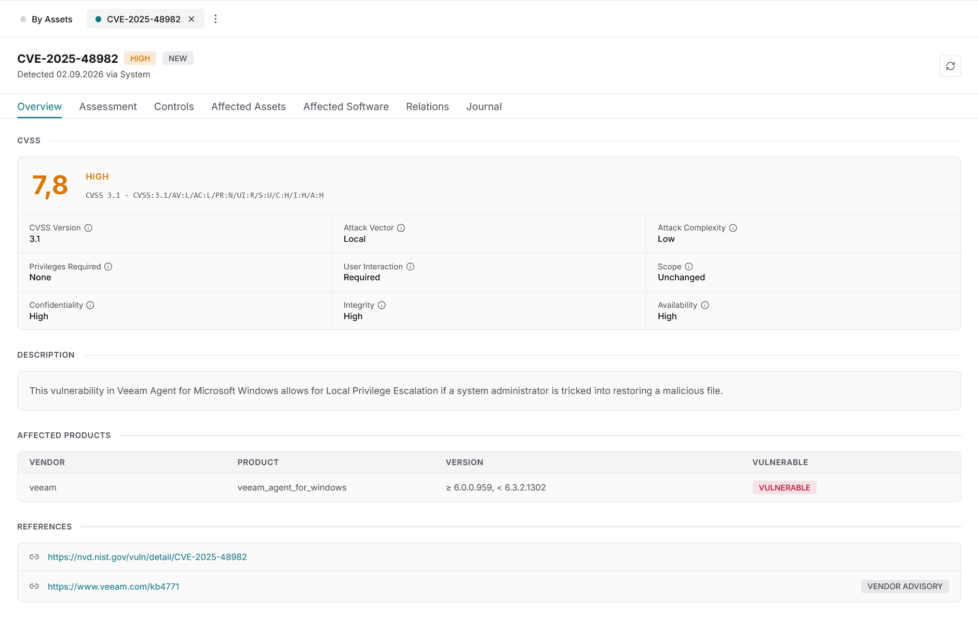Click the refresh icon button

(x=950, y=66)
